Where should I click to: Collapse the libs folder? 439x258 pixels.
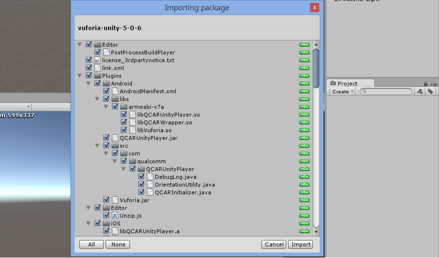click(97, 99)
